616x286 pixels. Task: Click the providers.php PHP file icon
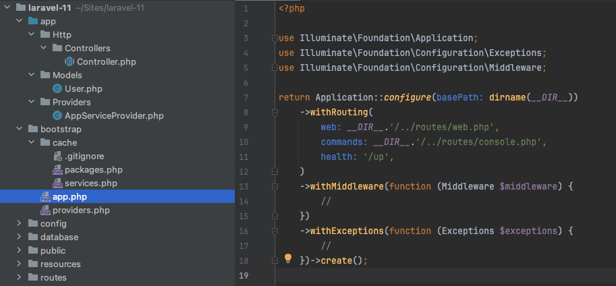pyautogui.click(x=46, y=210)
